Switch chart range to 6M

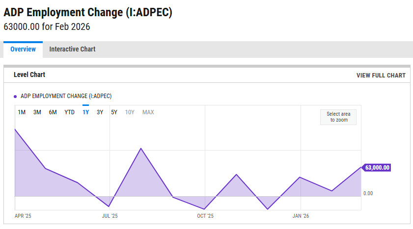[x=53, y=112]
